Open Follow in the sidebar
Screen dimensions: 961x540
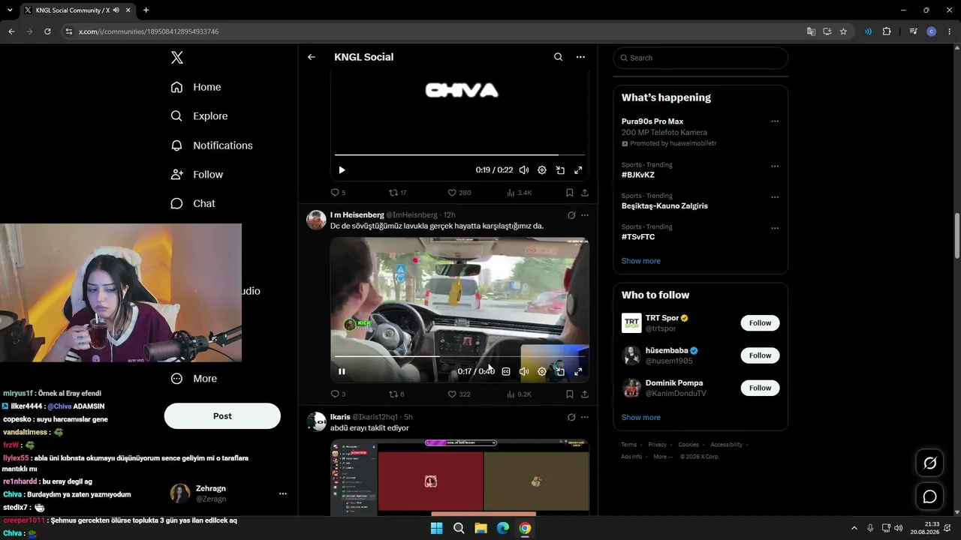pyautogui.click(x=197, y=175)
